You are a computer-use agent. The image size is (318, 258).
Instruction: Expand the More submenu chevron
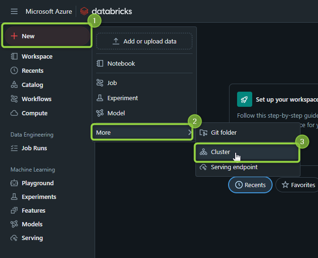[190, 132]
